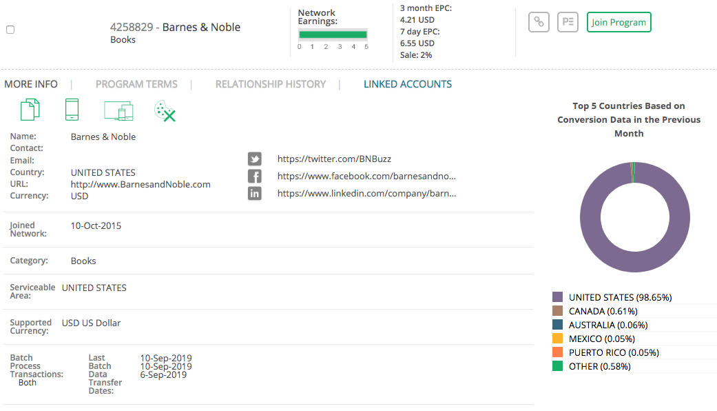The width and height of the screenshot is (717, 411).
Task: Click the LinkedIn icon
Action: tap(255, 193)
